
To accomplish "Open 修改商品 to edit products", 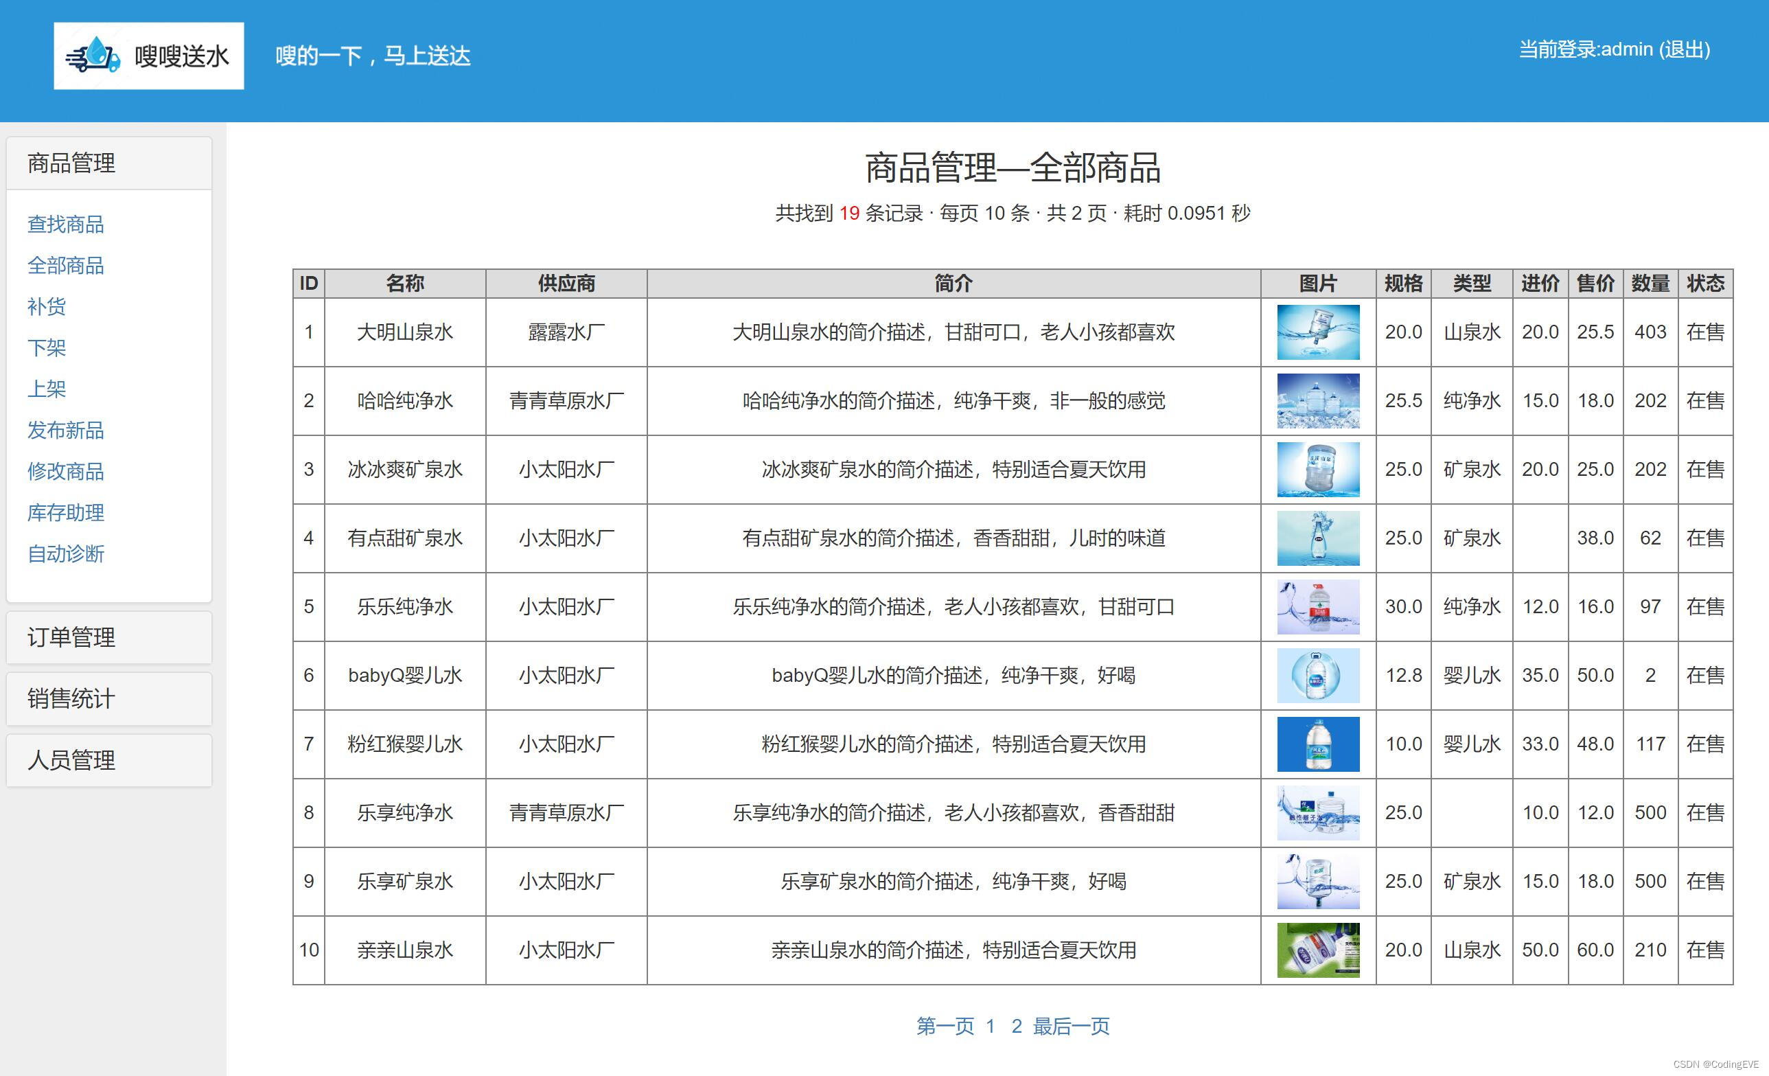I will click(65, 471).
